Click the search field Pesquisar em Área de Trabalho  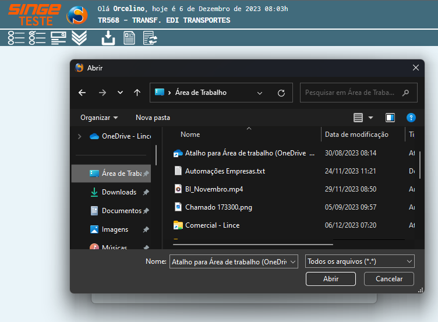click(358, 93)
